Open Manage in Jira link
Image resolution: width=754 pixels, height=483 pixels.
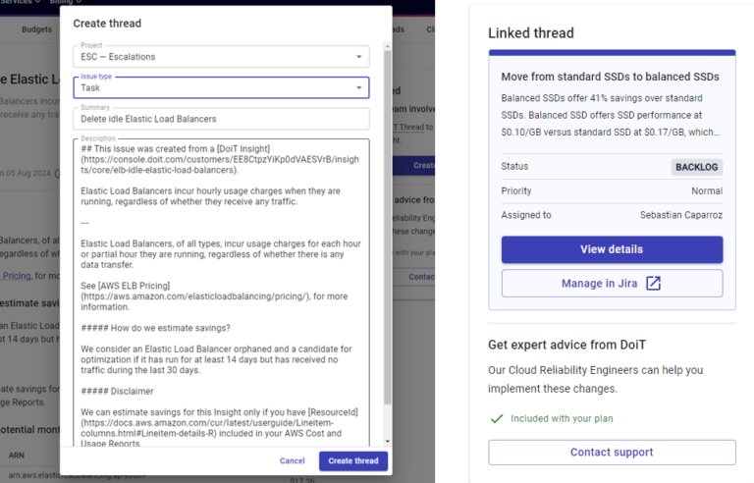(x=612, y=284)
